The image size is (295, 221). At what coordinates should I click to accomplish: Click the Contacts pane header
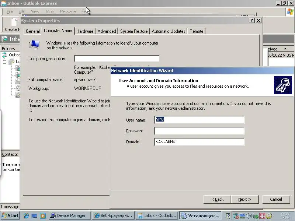10,154
